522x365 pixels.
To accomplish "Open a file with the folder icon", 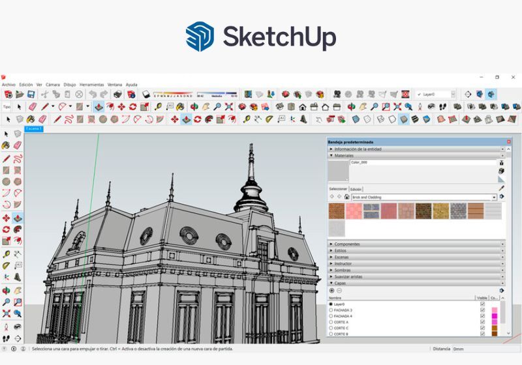I will pos(20,95).
